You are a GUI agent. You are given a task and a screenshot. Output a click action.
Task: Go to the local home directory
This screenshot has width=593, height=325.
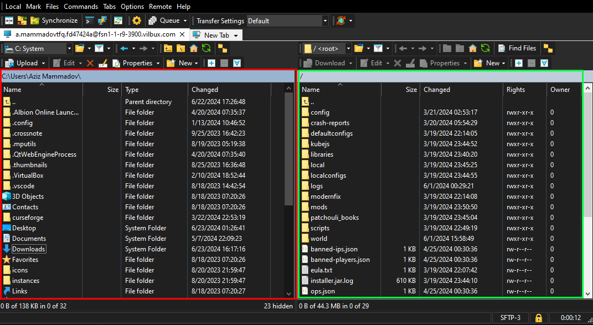tap(194, 48)
